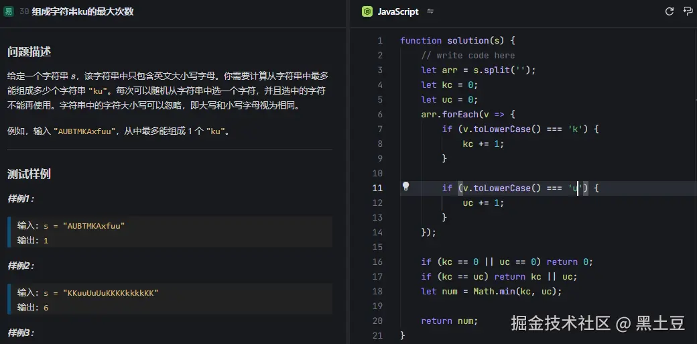This screenshot has height=344, width=697.
Task: Click line number 1 in the gutter
Action: (x=379, y=40)
